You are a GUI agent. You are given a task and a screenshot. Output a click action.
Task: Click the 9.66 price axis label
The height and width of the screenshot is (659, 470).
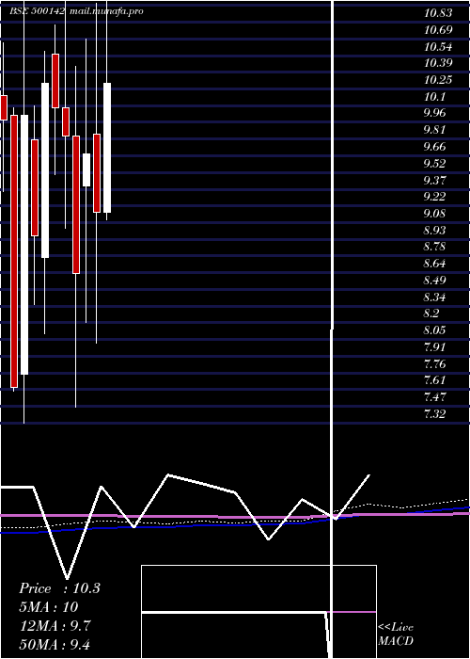pos(434,147)
